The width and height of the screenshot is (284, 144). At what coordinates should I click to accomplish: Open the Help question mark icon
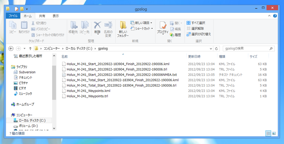275,16
